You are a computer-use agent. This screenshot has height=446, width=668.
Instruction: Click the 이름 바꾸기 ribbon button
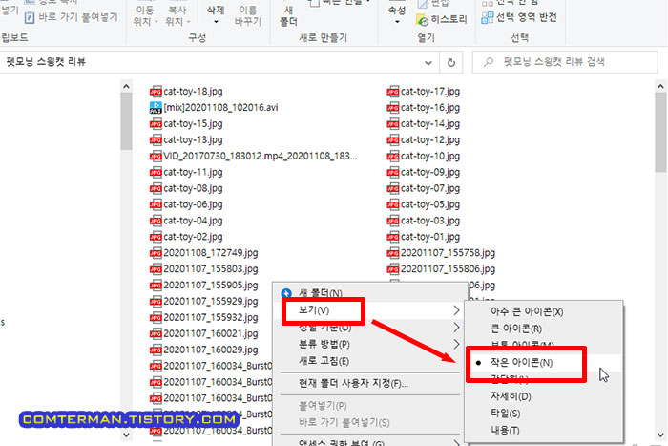pyautogui.click(x=247, y=15)
